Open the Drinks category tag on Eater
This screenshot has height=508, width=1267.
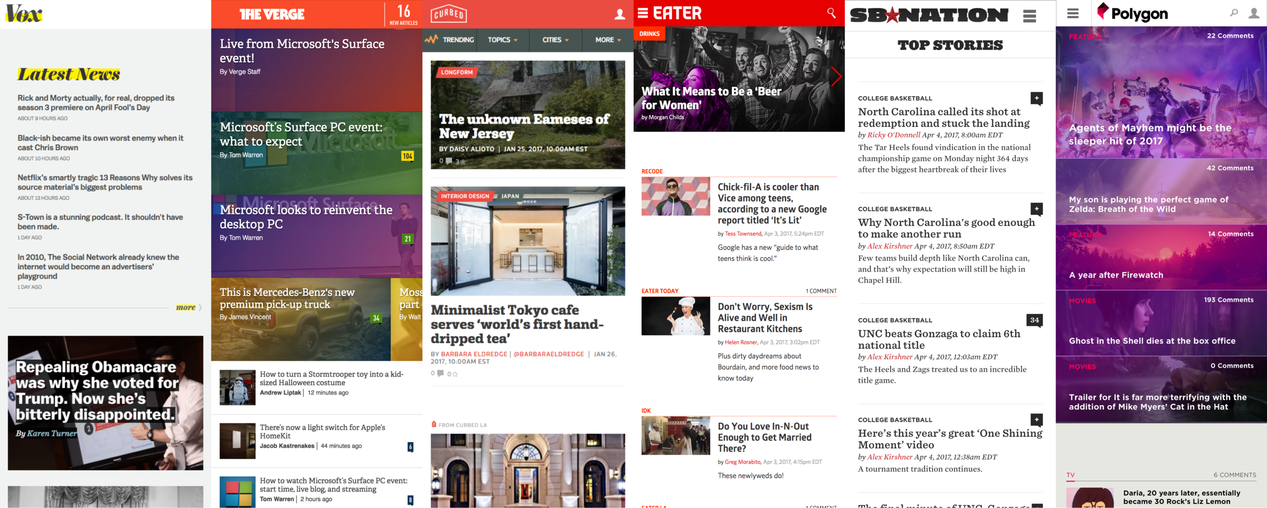[x=649, y=34]
